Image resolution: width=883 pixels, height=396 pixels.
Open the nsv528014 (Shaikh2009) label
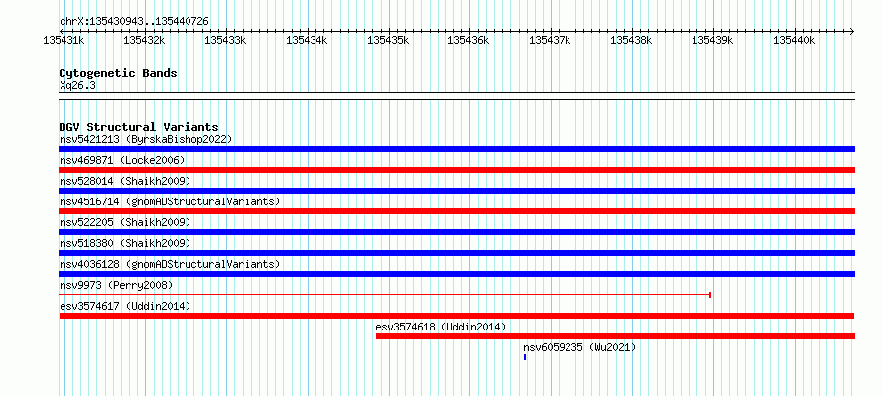click(x=125, y=181)
